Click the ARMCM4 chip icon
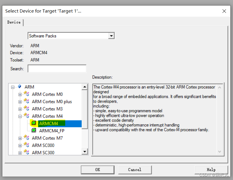 tap(34, 123)
